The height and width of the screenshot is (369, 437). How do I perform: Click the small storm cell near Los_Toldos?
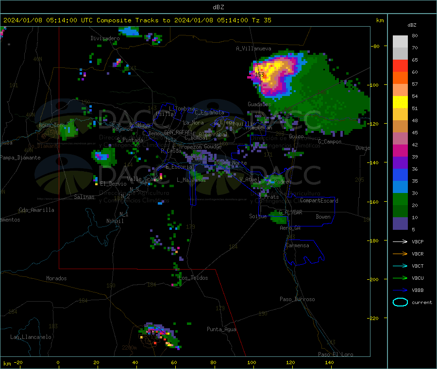[177, 280]
